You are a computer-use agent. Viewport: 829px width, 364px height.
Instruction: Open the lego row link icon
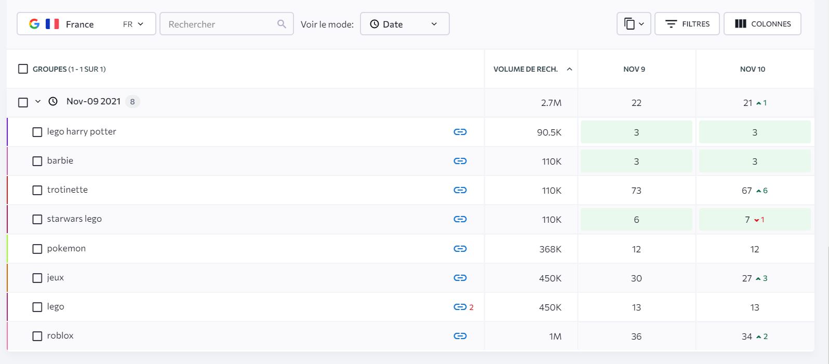[x=460, y=307]
